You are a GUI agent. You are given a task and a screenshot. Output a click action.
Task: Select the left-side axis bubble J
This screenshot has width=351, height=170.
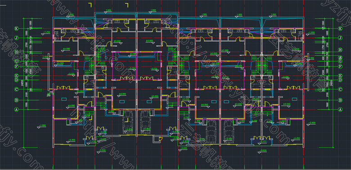(16, 38)
